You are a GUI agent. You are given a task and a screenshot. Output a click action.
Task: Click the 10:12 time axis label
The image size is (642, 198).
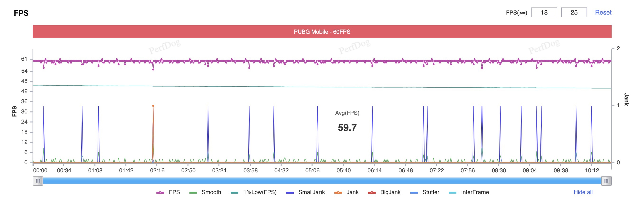[x=592, y=170]
